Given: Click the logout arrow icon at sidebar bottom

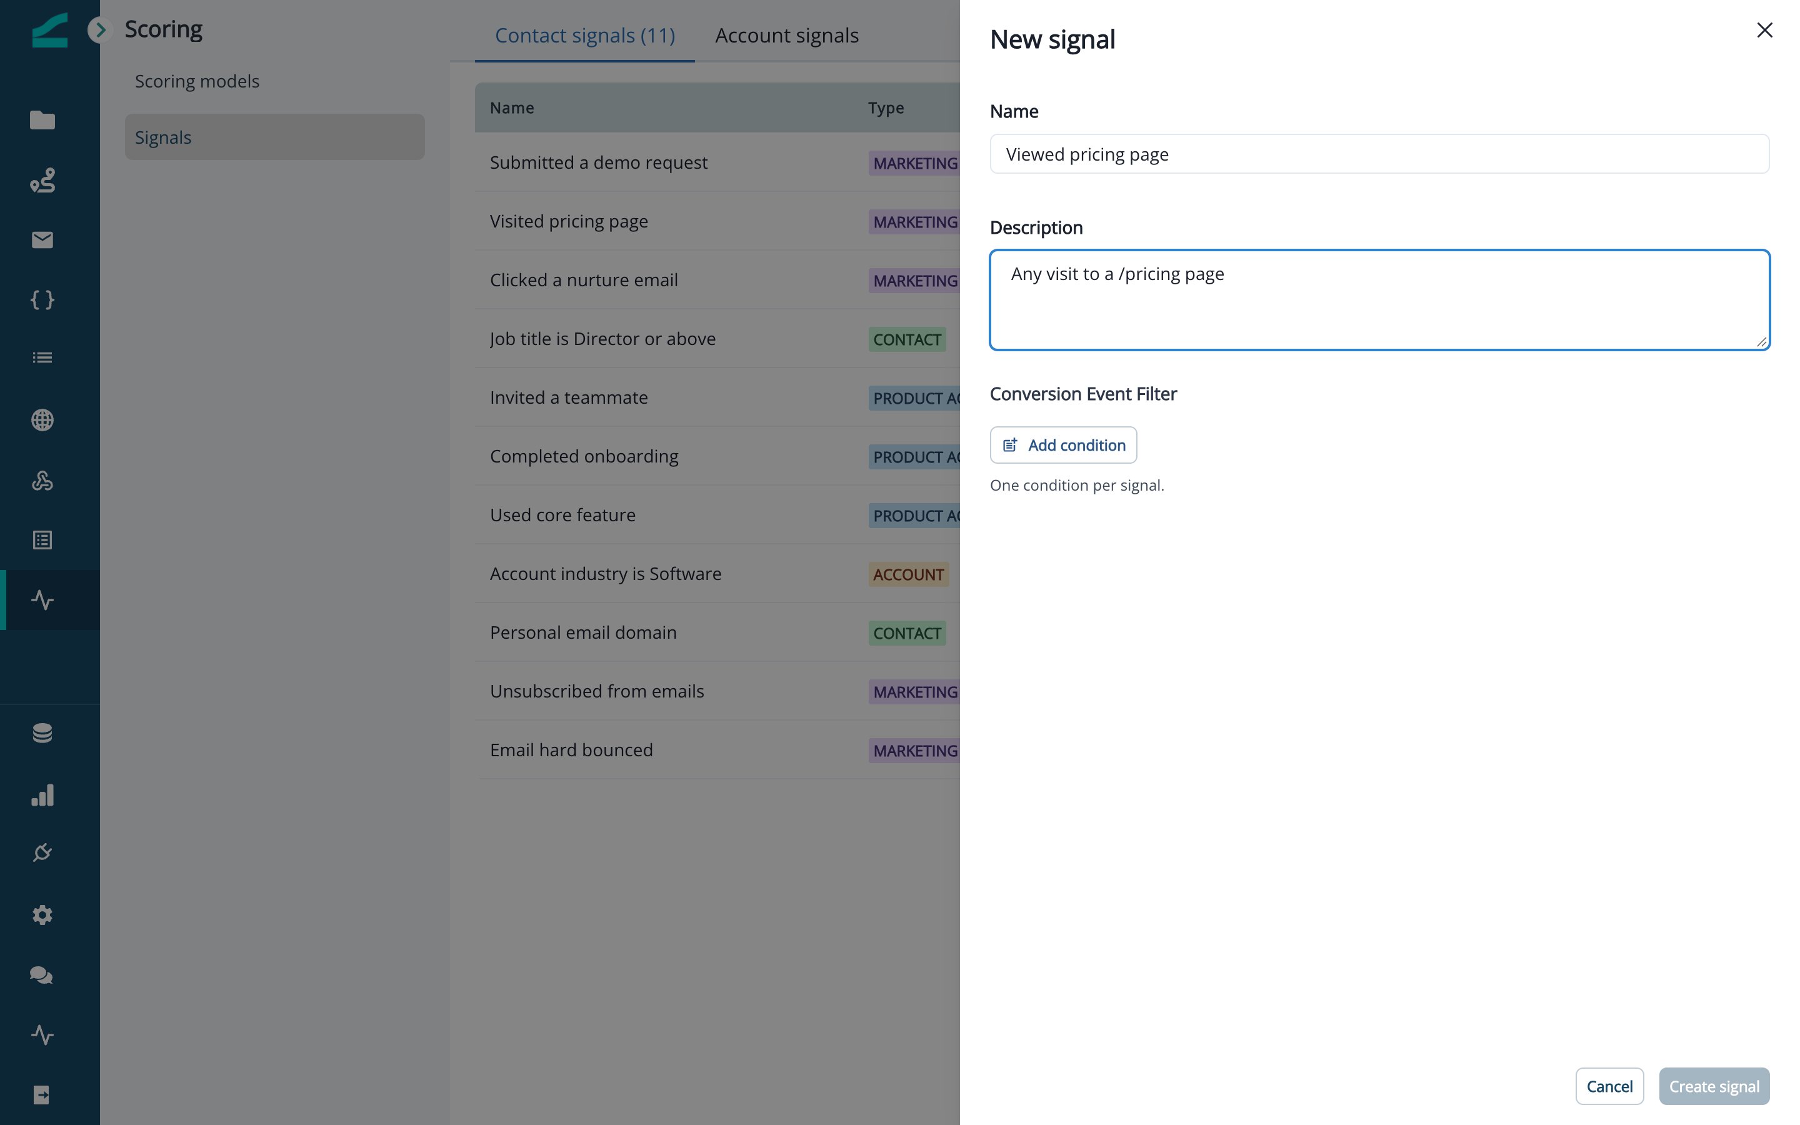Looking at the screenshot, I should point(42,1094).
